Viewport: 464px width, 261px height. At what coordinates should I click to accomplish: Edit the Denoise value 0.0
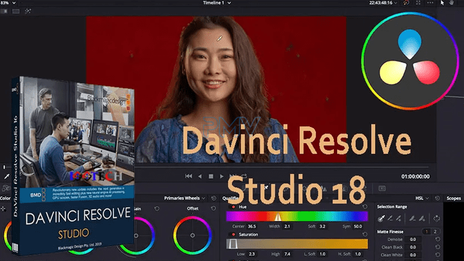point(413,239)
